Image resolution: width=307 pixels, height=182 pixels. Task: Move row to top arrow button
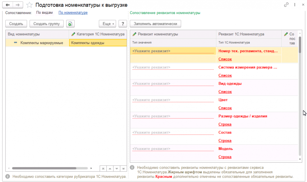coord(103,169)
